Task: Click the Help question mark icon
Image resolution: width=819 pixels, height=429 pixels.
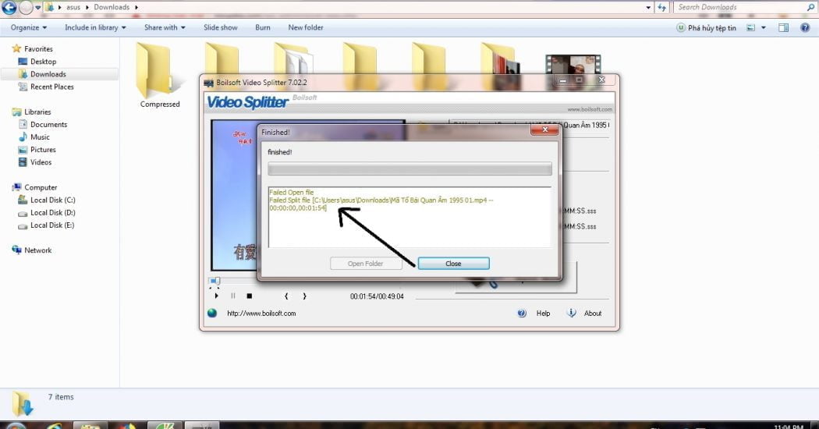Action: pyautogui.click(x=522, y=313)
